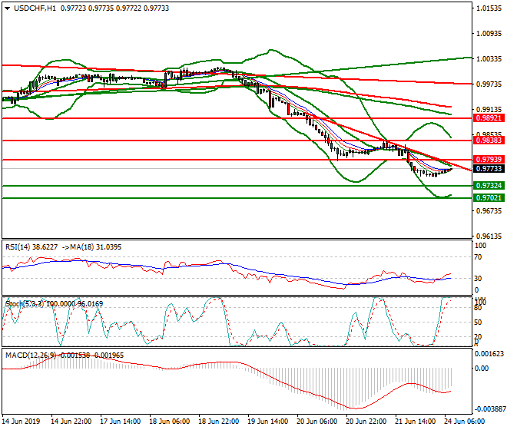Screen dimensions: 507x430
Task: Select the MA(18) 31.0395 label
Action: click(96, 247)
